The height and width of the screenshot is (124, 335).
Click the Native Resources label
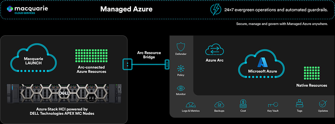pyautogui.click(x=312, y=85)
